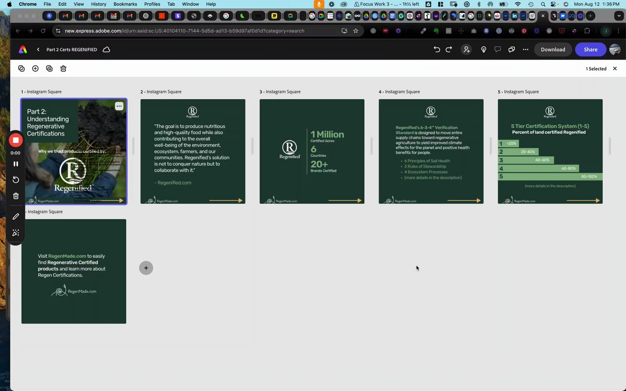The width and height of the screenshot is (626, 391).
Task: Select page 3 '1 Million' stats thumbnail
Action: (x=312, y=152)
